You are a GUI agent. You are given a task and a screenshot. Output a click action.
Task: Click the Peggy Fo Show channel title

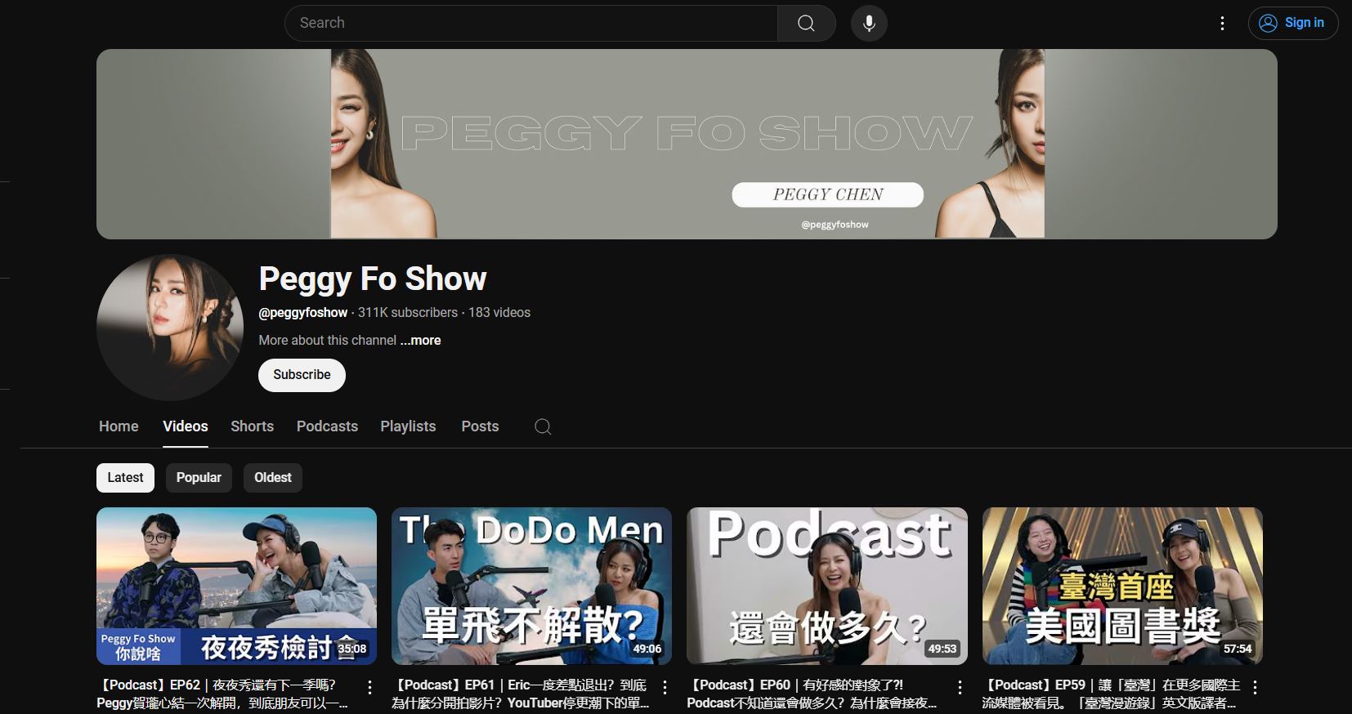(x=373, y=279)
